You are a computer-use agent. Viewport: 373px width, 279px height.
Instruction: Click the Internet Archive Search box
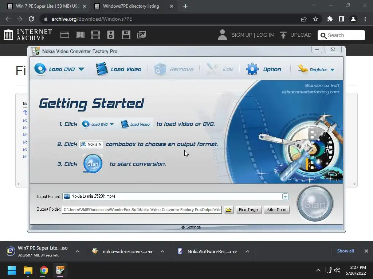click(341, 35)
